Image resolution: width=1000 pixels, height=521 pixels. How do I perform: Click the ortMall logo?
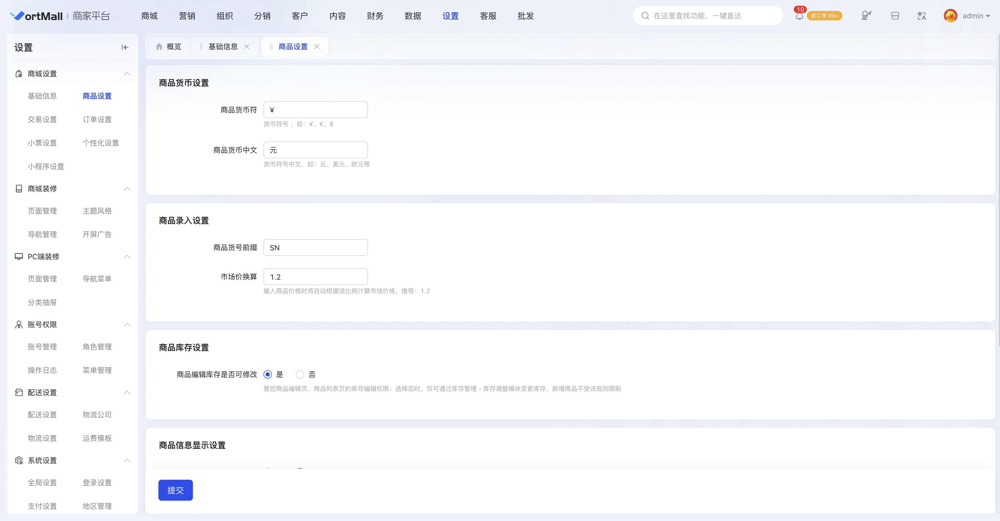tap(36, 16)
